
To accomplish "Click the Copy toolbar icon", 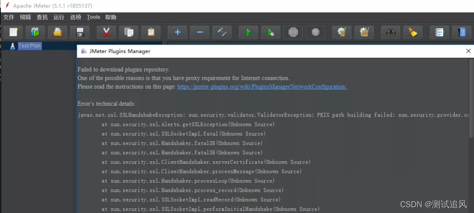I will [129, 32].
